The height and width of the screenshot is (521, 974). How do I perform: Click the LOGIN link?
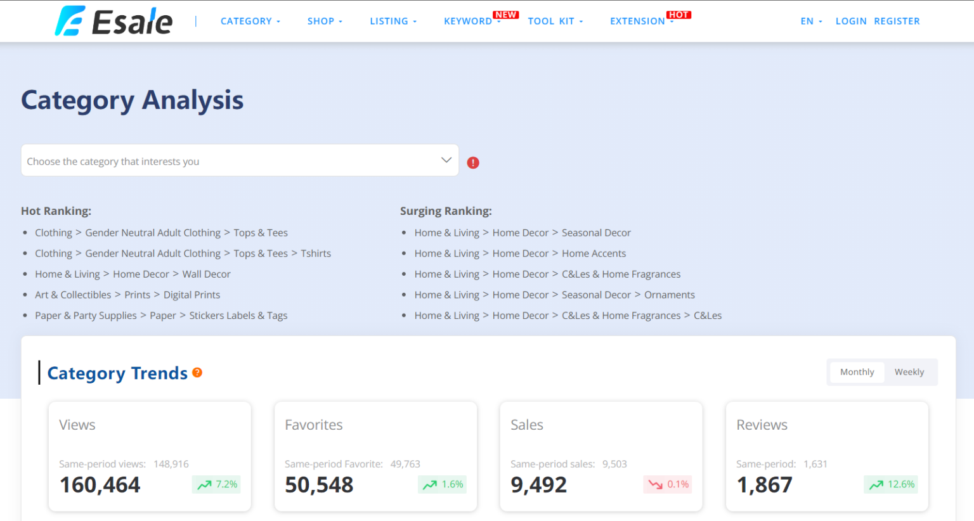click(851, 21)
